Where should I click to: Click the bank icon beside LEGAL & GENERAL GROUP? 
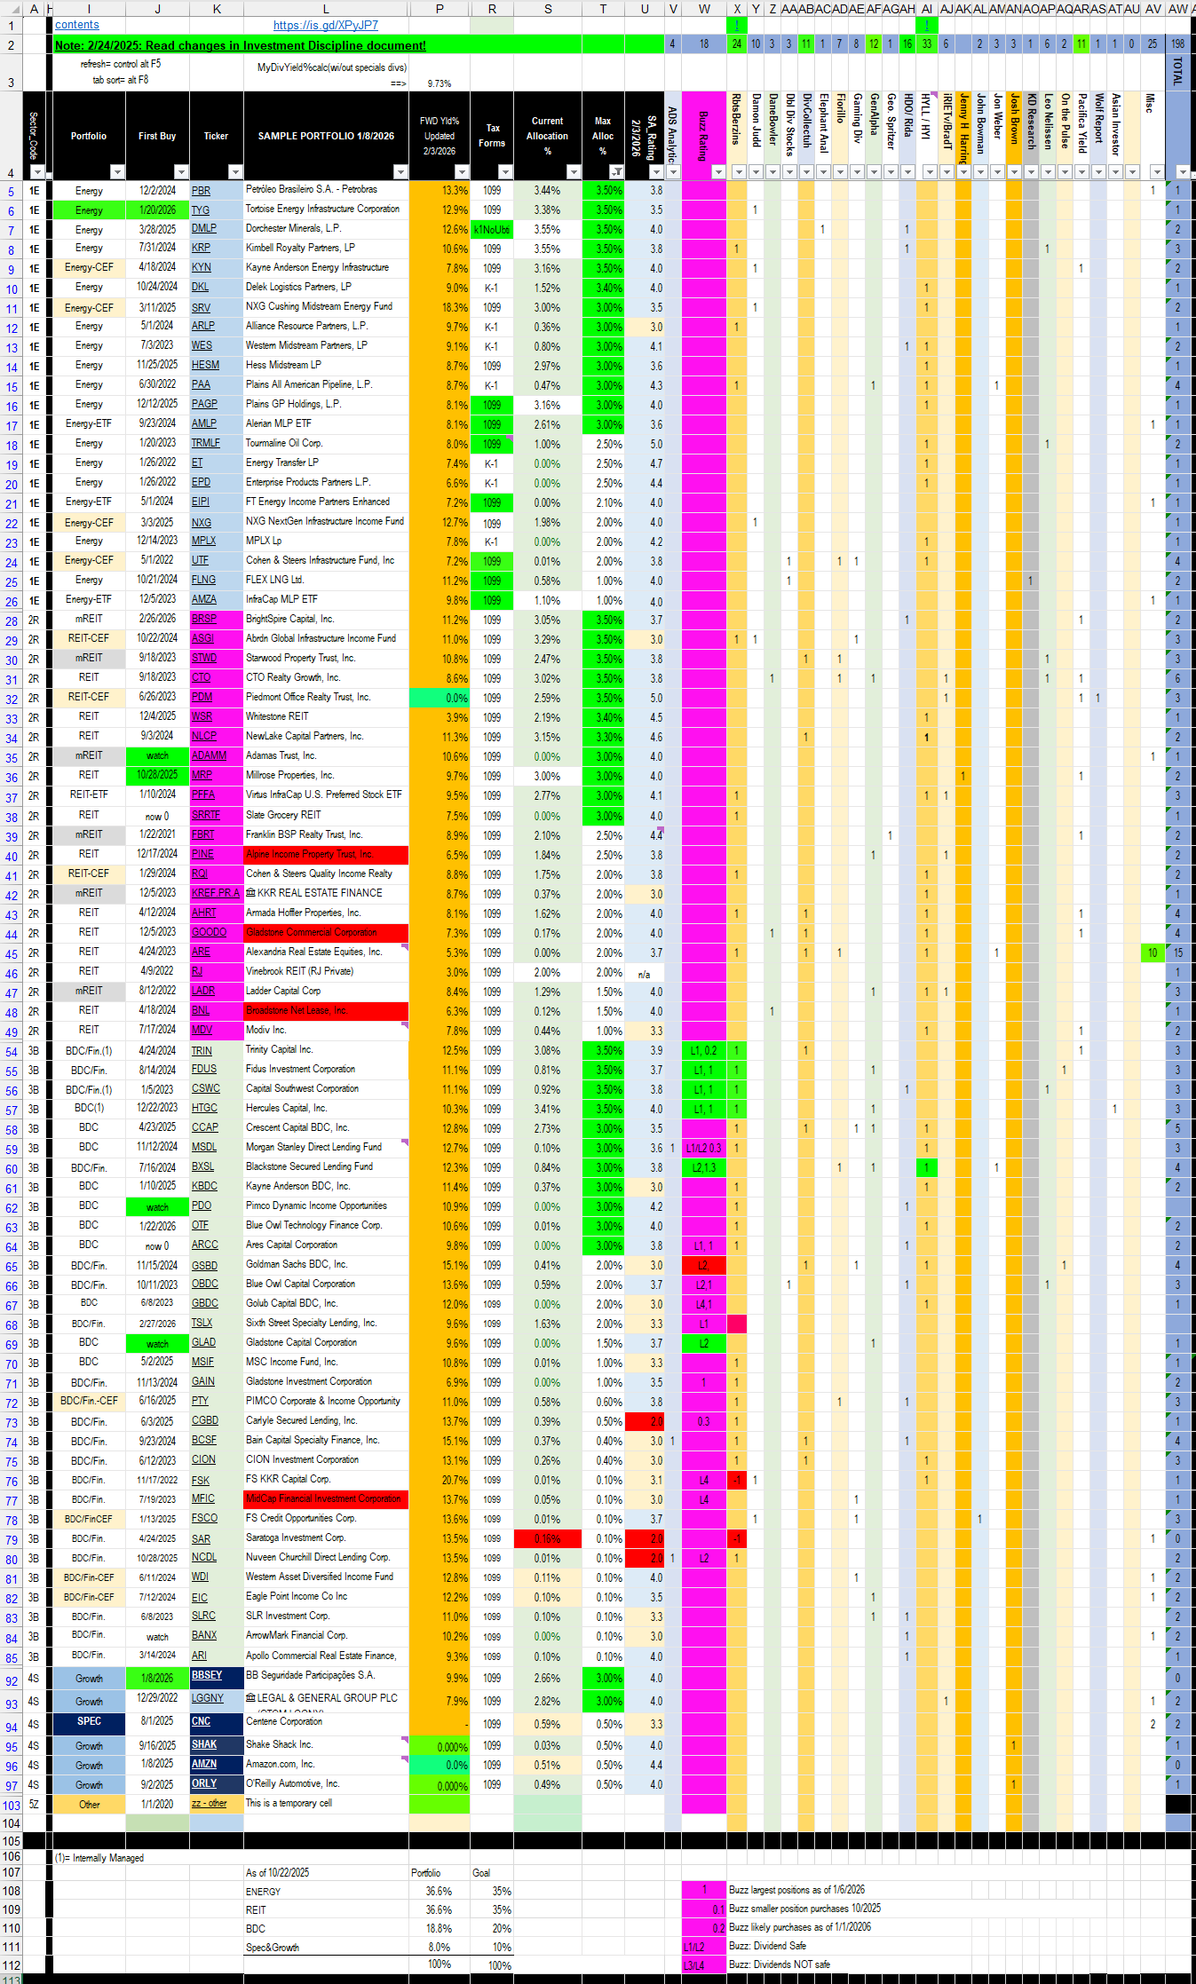tap(250, 1697)
